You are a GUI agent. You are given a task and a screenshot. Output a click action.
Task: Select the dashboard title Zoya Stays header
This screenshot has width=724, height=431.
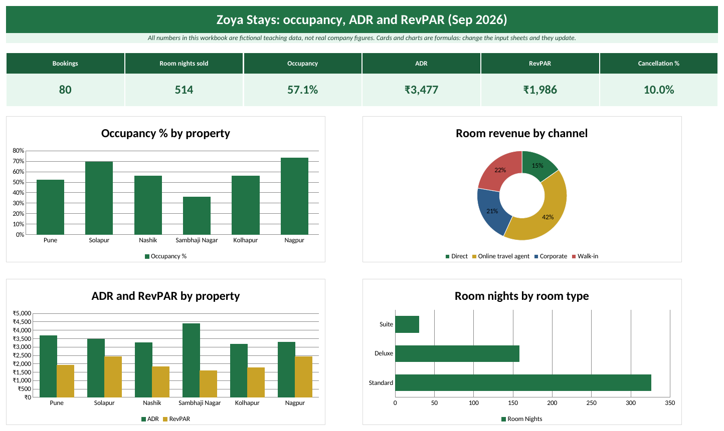(x=361, y=20)
